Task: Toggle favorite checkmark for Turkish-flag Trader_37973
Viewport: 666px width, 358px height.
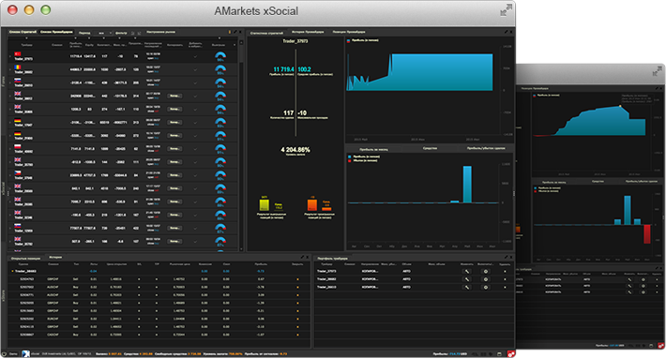Action: pos(195,56)
